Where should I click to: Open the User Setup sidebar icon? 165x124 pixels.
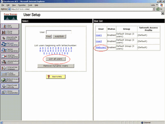[x=10, y=26]
